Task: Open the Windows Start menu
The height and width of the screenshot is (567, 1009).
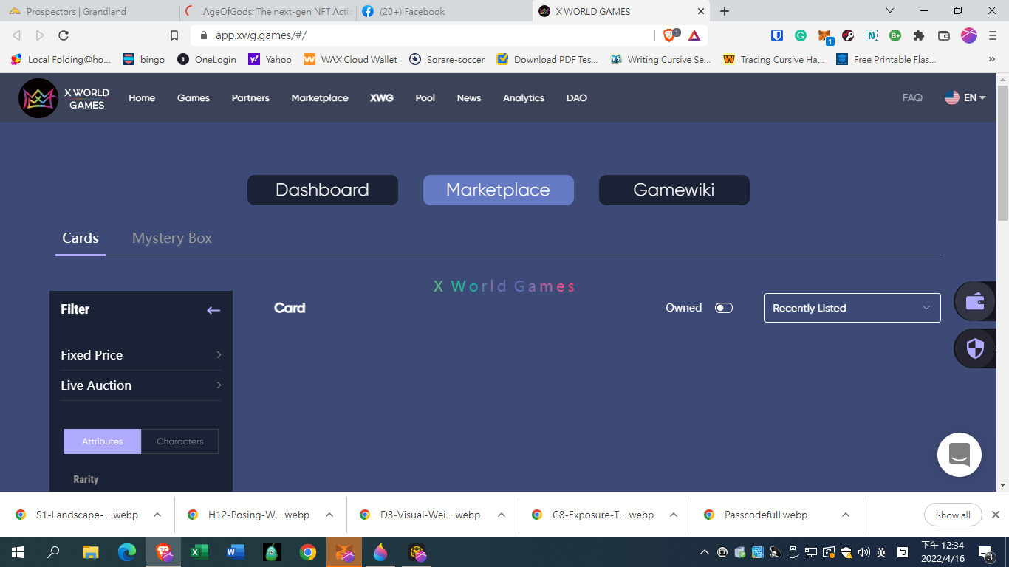Action: (18, 552)
